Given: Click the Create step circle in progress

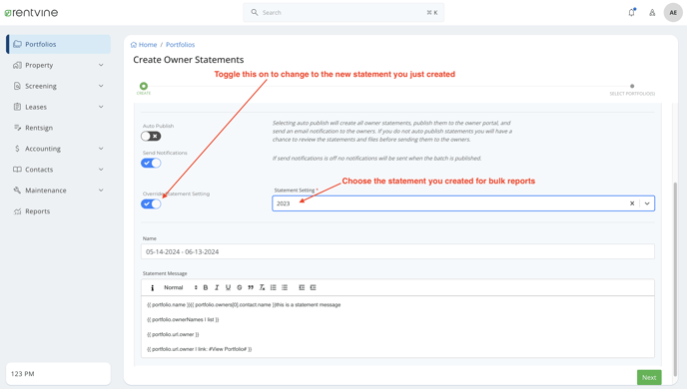Looking at the screenshot, I should point(144,86).
